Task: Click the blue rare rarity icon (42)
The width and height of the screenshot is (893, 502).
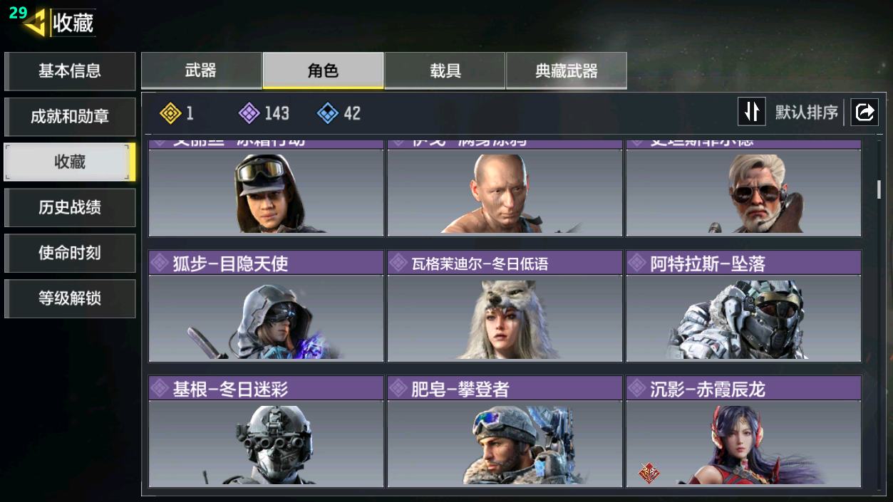Action: (327, 113)
